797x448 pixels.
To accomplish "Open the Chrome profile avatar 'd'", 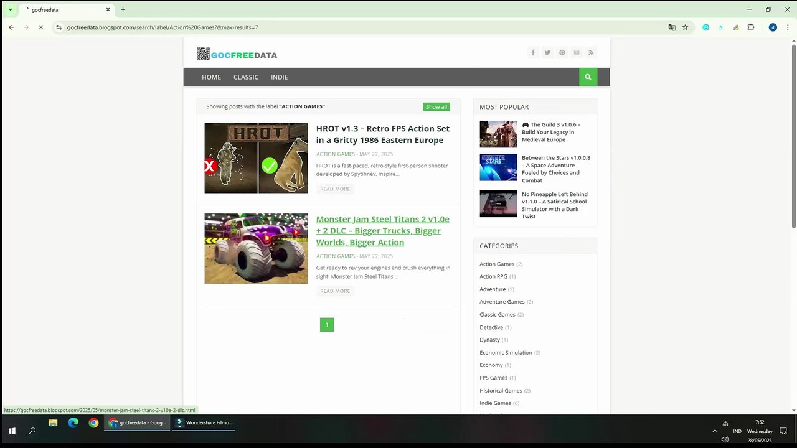I will (773, 27).
